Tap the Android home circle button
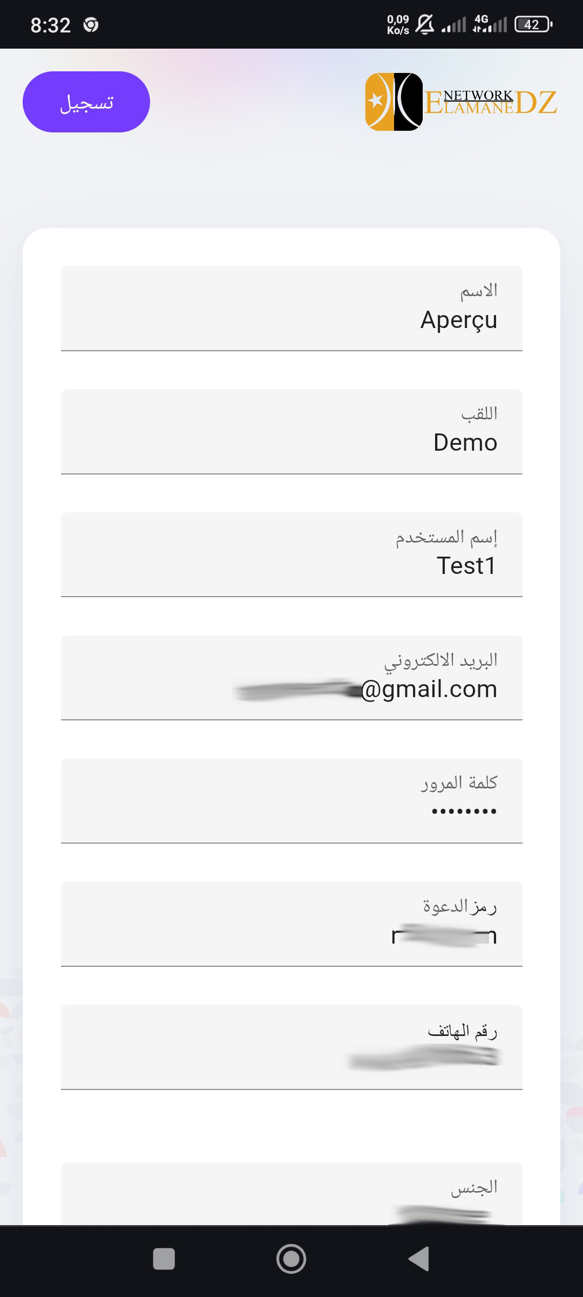The width and height of the screenshot is (583, 1297). pos(291,1259)
